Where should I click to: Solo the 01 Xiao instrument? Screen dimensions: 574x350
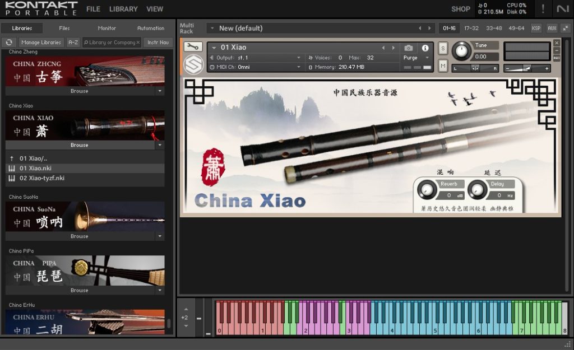[443, 48]
